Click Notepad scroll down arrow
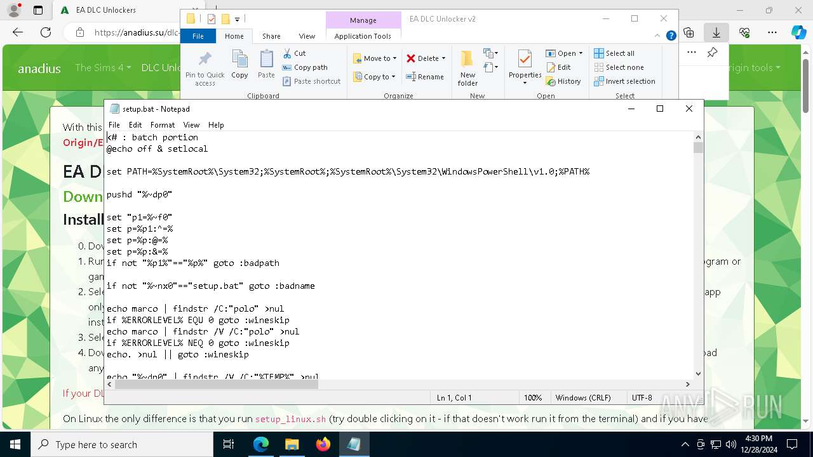The width and height of the screenshot is (813, 457). pyautogui.click(x=698, y=374)
